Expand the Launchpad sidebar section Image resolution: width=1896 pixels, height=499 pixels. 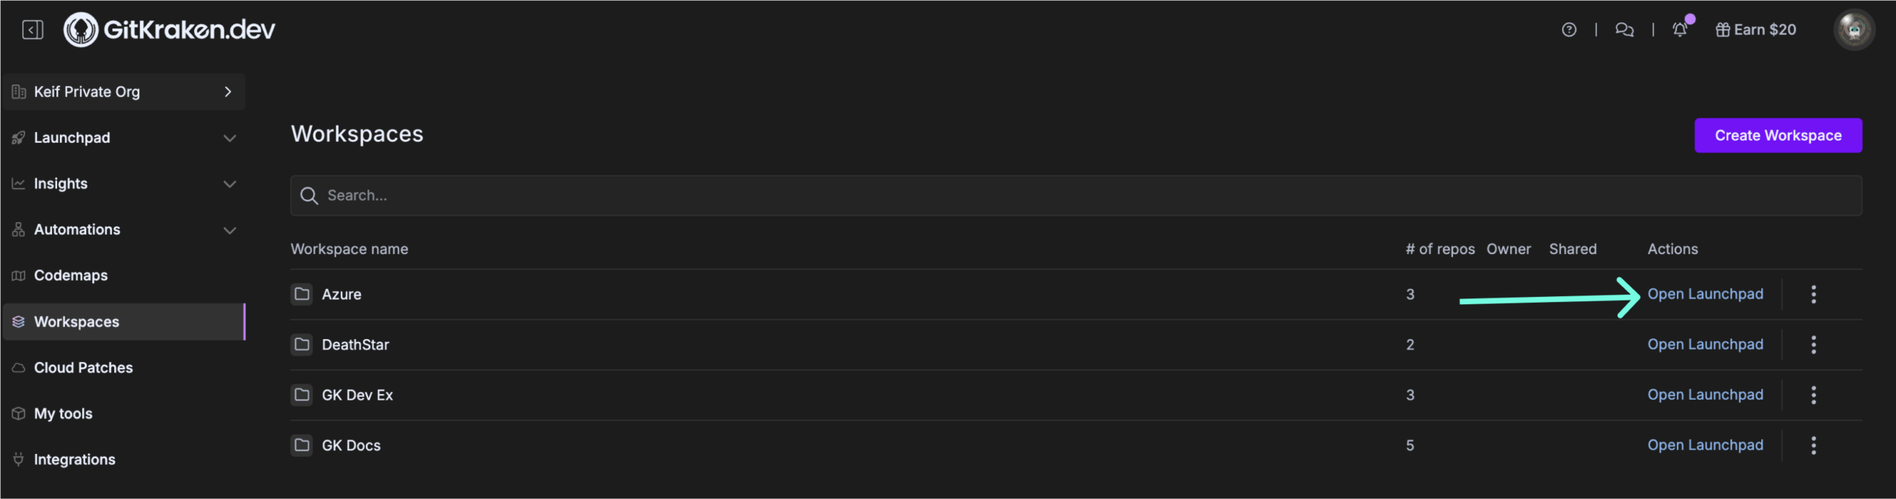point(230,138)
